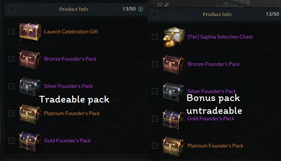The width and height of the screenshot is (281, 161).
Task: Click the right Silver Founder's Pack chest icon
Action: [173, 92]
